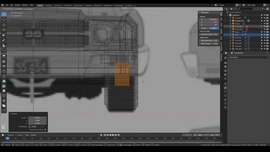Image resolution: width=270 pixels, height=152 pixels.
Task: Open the timeline Marker menu
Action: pyautogui.click(x=34, y=135)
